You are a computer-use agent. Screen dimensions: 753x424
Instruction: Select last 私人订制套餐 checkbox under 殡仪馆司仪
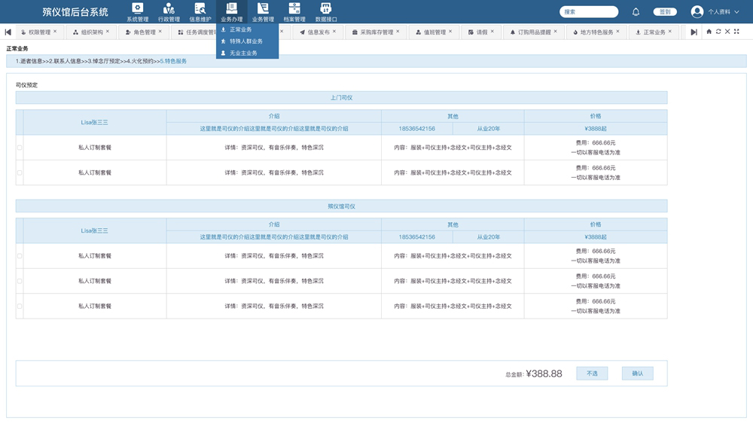tap(20, 307)
